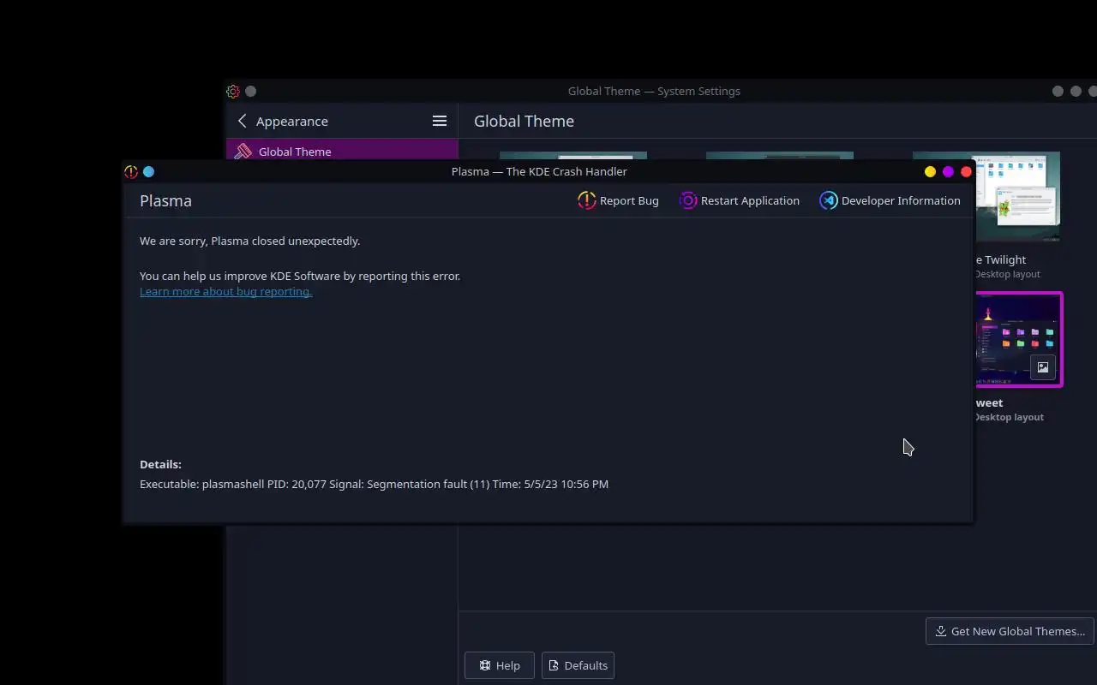This screenshot has width=1097, height=685.
Task: Maximize crash handler with the purple button
Action: 948,171
